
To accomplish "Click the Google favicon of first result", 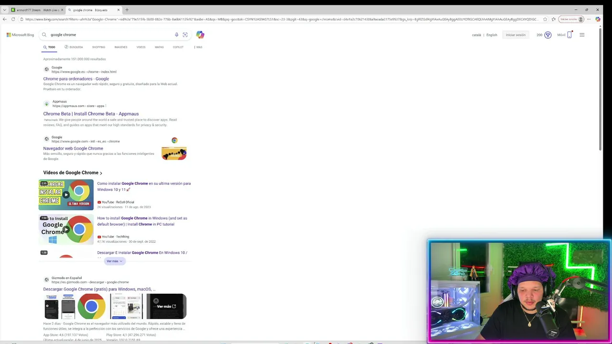I will (46, 69).
